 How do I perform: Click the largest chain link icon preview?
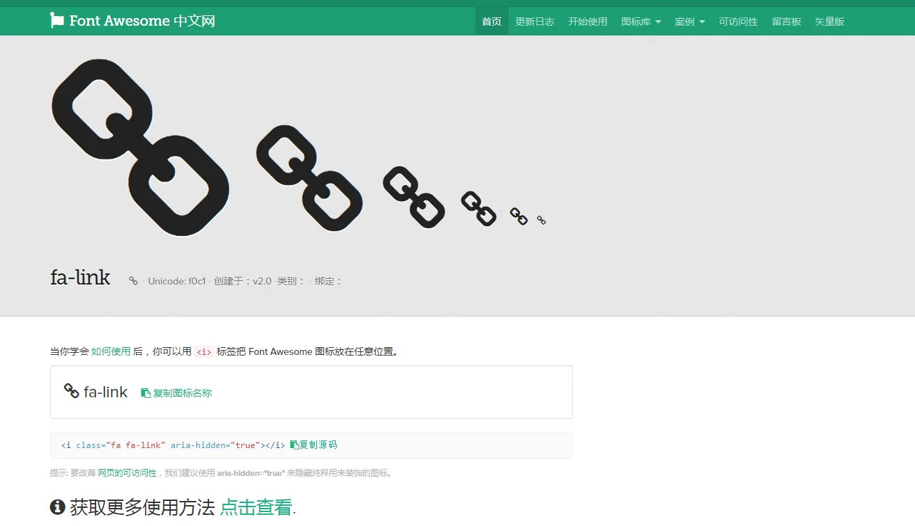point(140,148)
